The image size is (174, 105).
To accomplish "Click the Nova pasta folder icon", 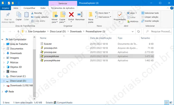I will pos(91,15).
